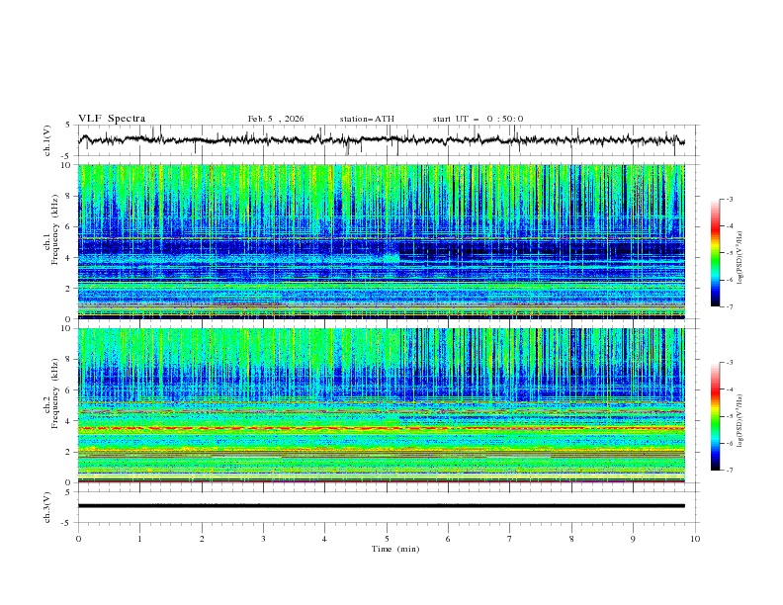The image size is (783, 605).
Task: Click the "station=ATH" header label
Action: [367, 119]
